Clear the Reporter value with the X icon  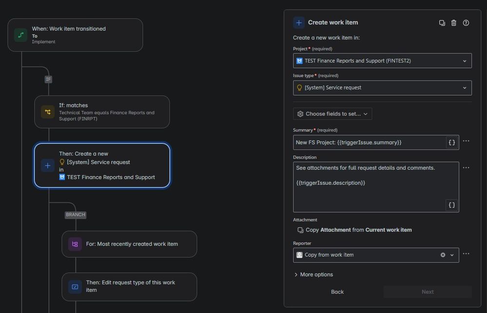click(443, 255)
